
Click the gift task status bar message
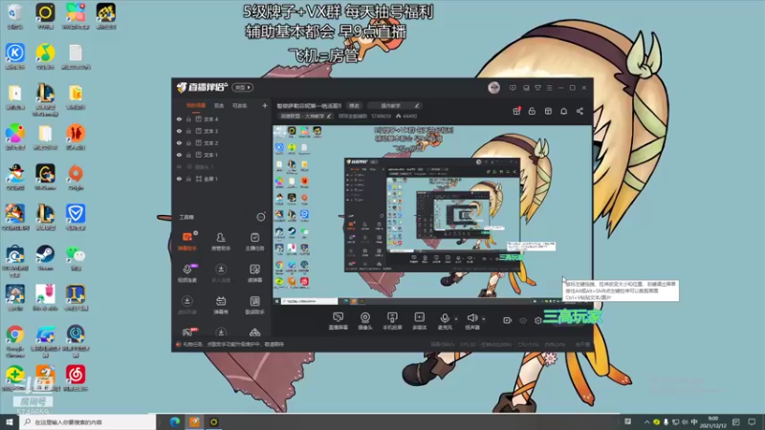[232, 344]
